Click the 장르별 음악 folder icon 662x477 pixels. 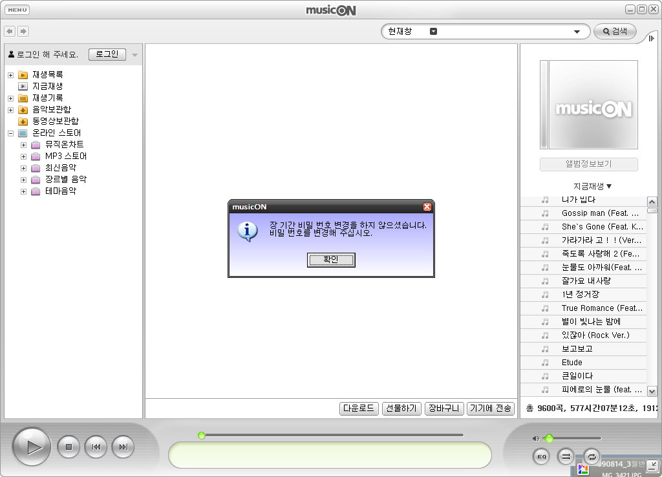click(36, 180)
